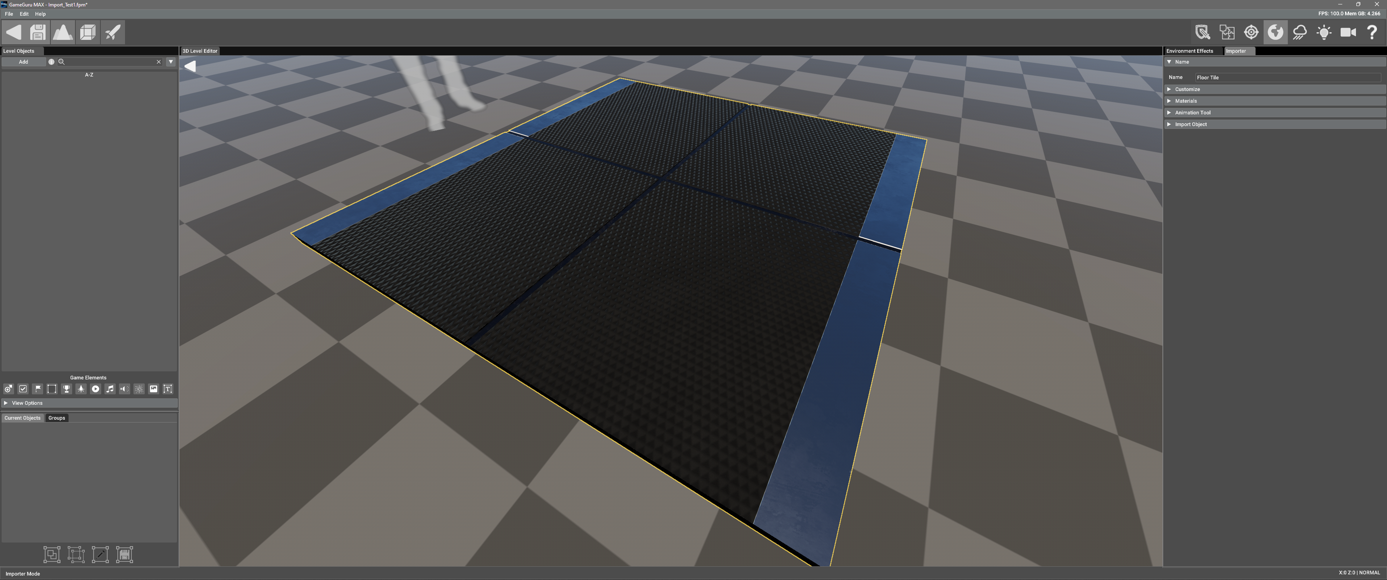This screenshot has width=1387, height=580.
Task: Click the info icon beside the Add button
Action: pyautogui.click(x=51, y=62)
